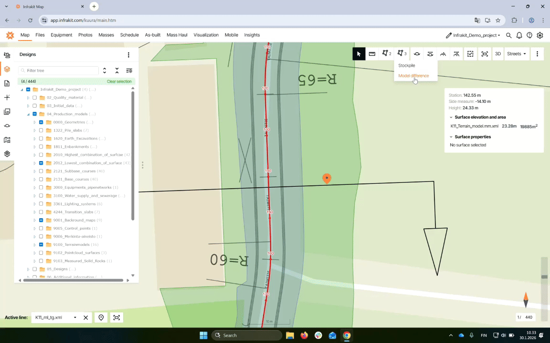Open the add-point sidebar icon
The width and height of the screenshot is (550, 343).
click(7, 98)
